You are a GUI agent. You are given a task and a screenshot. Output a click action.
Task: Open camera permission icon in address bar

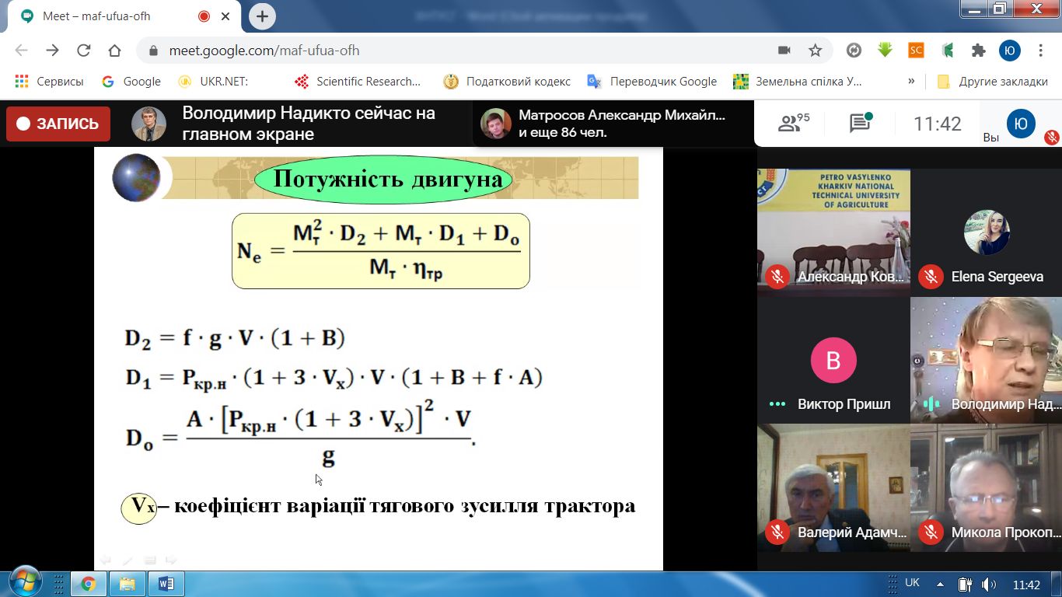coord(784,51)
